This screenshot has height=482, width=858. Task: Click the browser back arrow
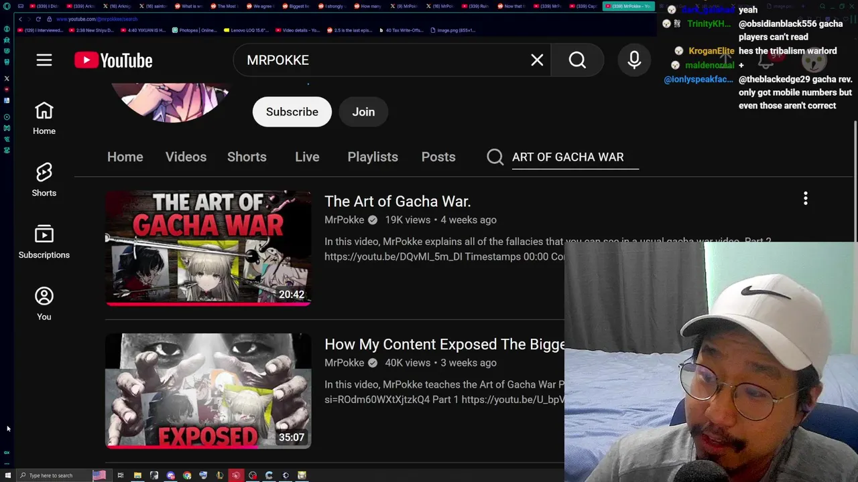[21, 19]
